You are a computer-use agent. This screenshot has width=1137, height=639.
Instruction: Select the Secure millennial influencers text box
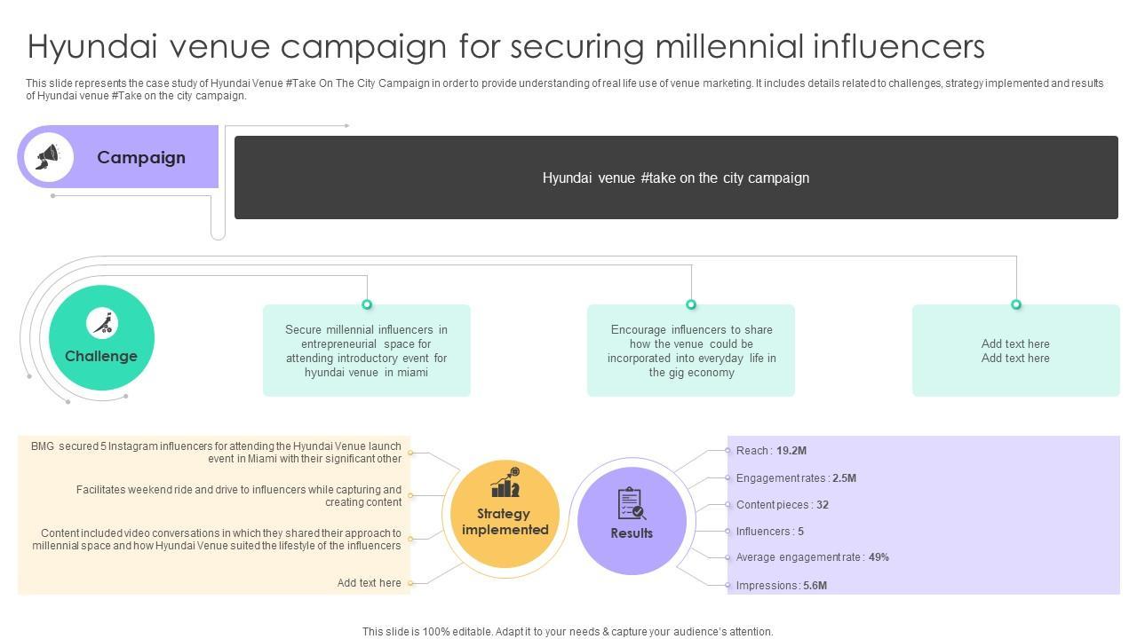(x=367, y=351)
